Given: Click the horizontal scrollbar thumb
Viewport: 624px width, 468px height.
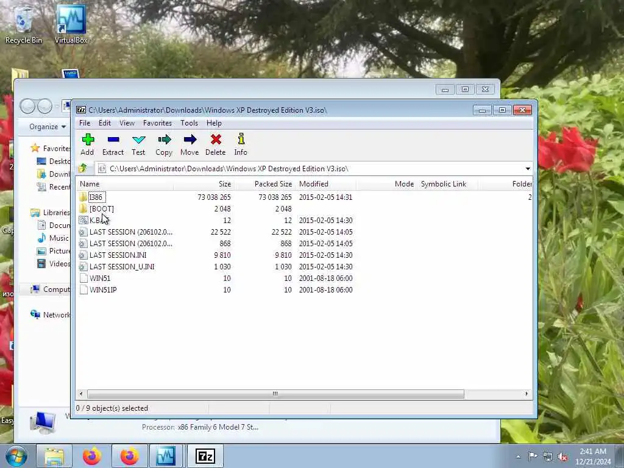Looking at the screenshot, I should [275, 394].
